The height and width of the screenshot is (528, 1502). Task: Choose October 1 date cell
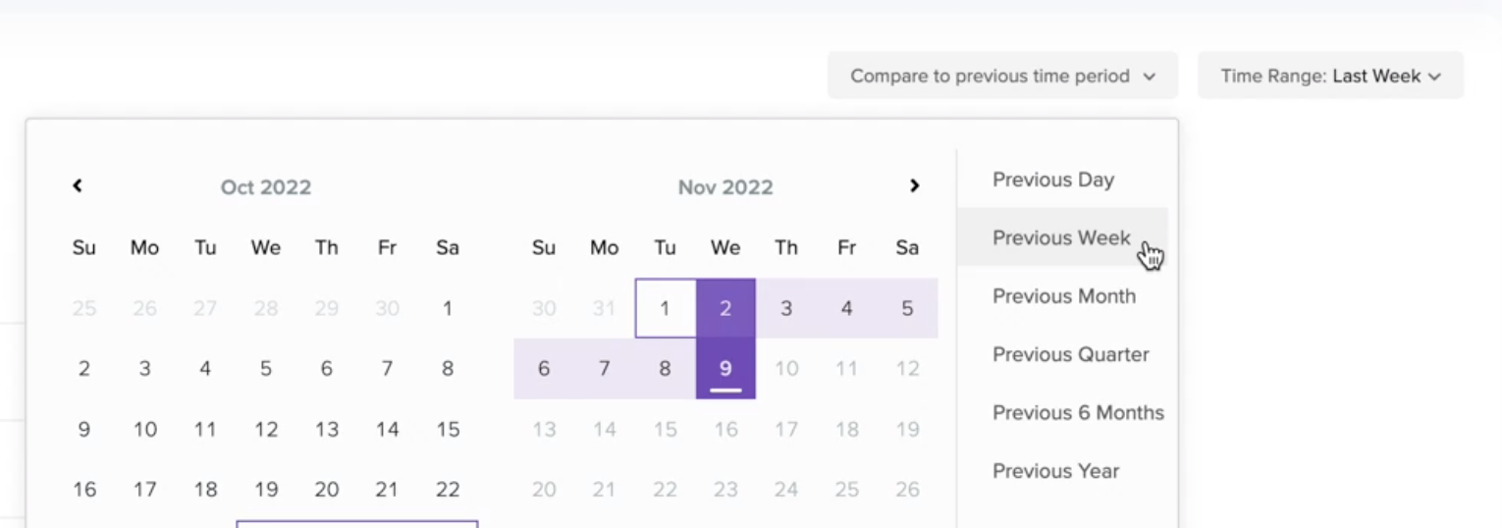[448, 308]
